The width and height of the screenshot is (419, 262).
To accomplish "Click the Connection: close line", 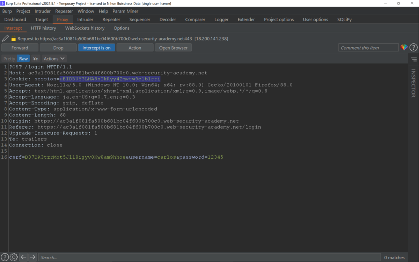I will tap(36, 145).
